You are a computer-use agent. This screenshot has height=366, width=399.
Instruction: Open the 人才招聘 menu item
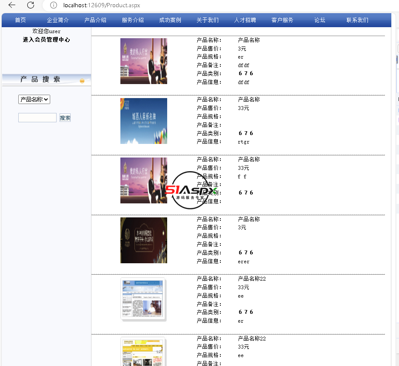(245, 20)
